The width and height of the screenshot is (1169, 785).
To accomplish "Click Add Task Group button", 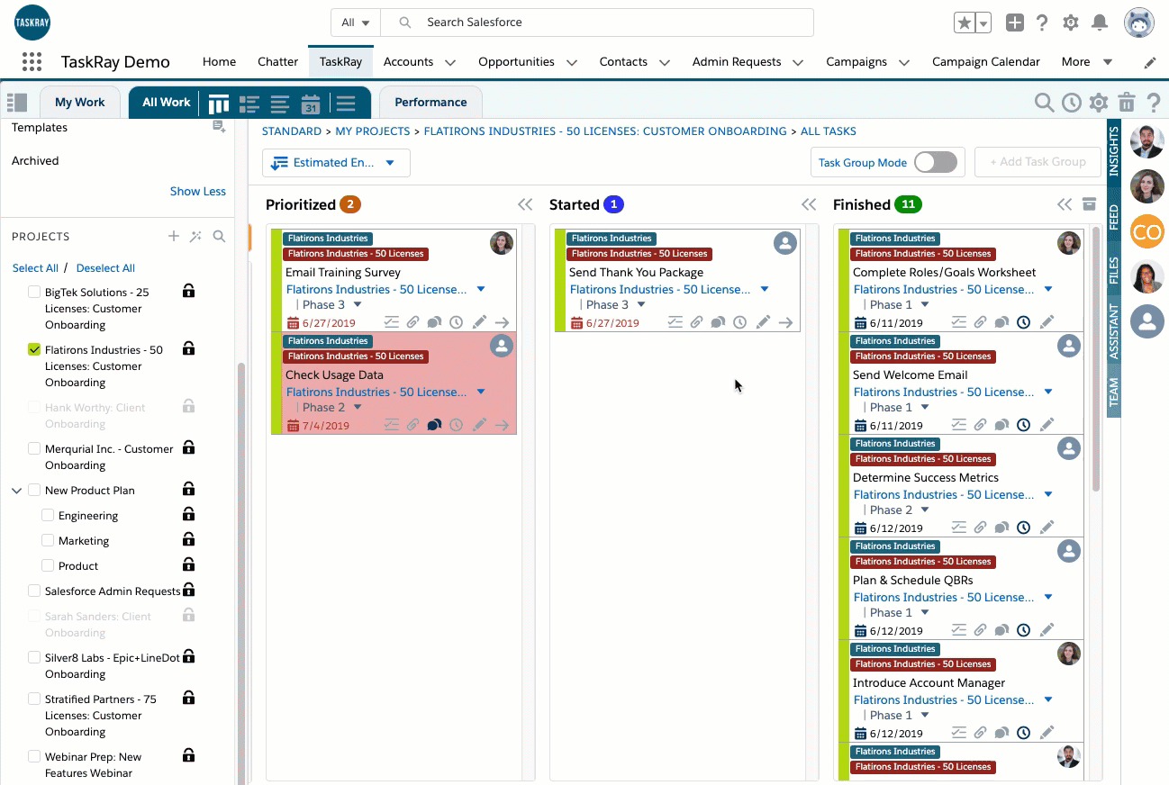I will [x=1038, y=162].
